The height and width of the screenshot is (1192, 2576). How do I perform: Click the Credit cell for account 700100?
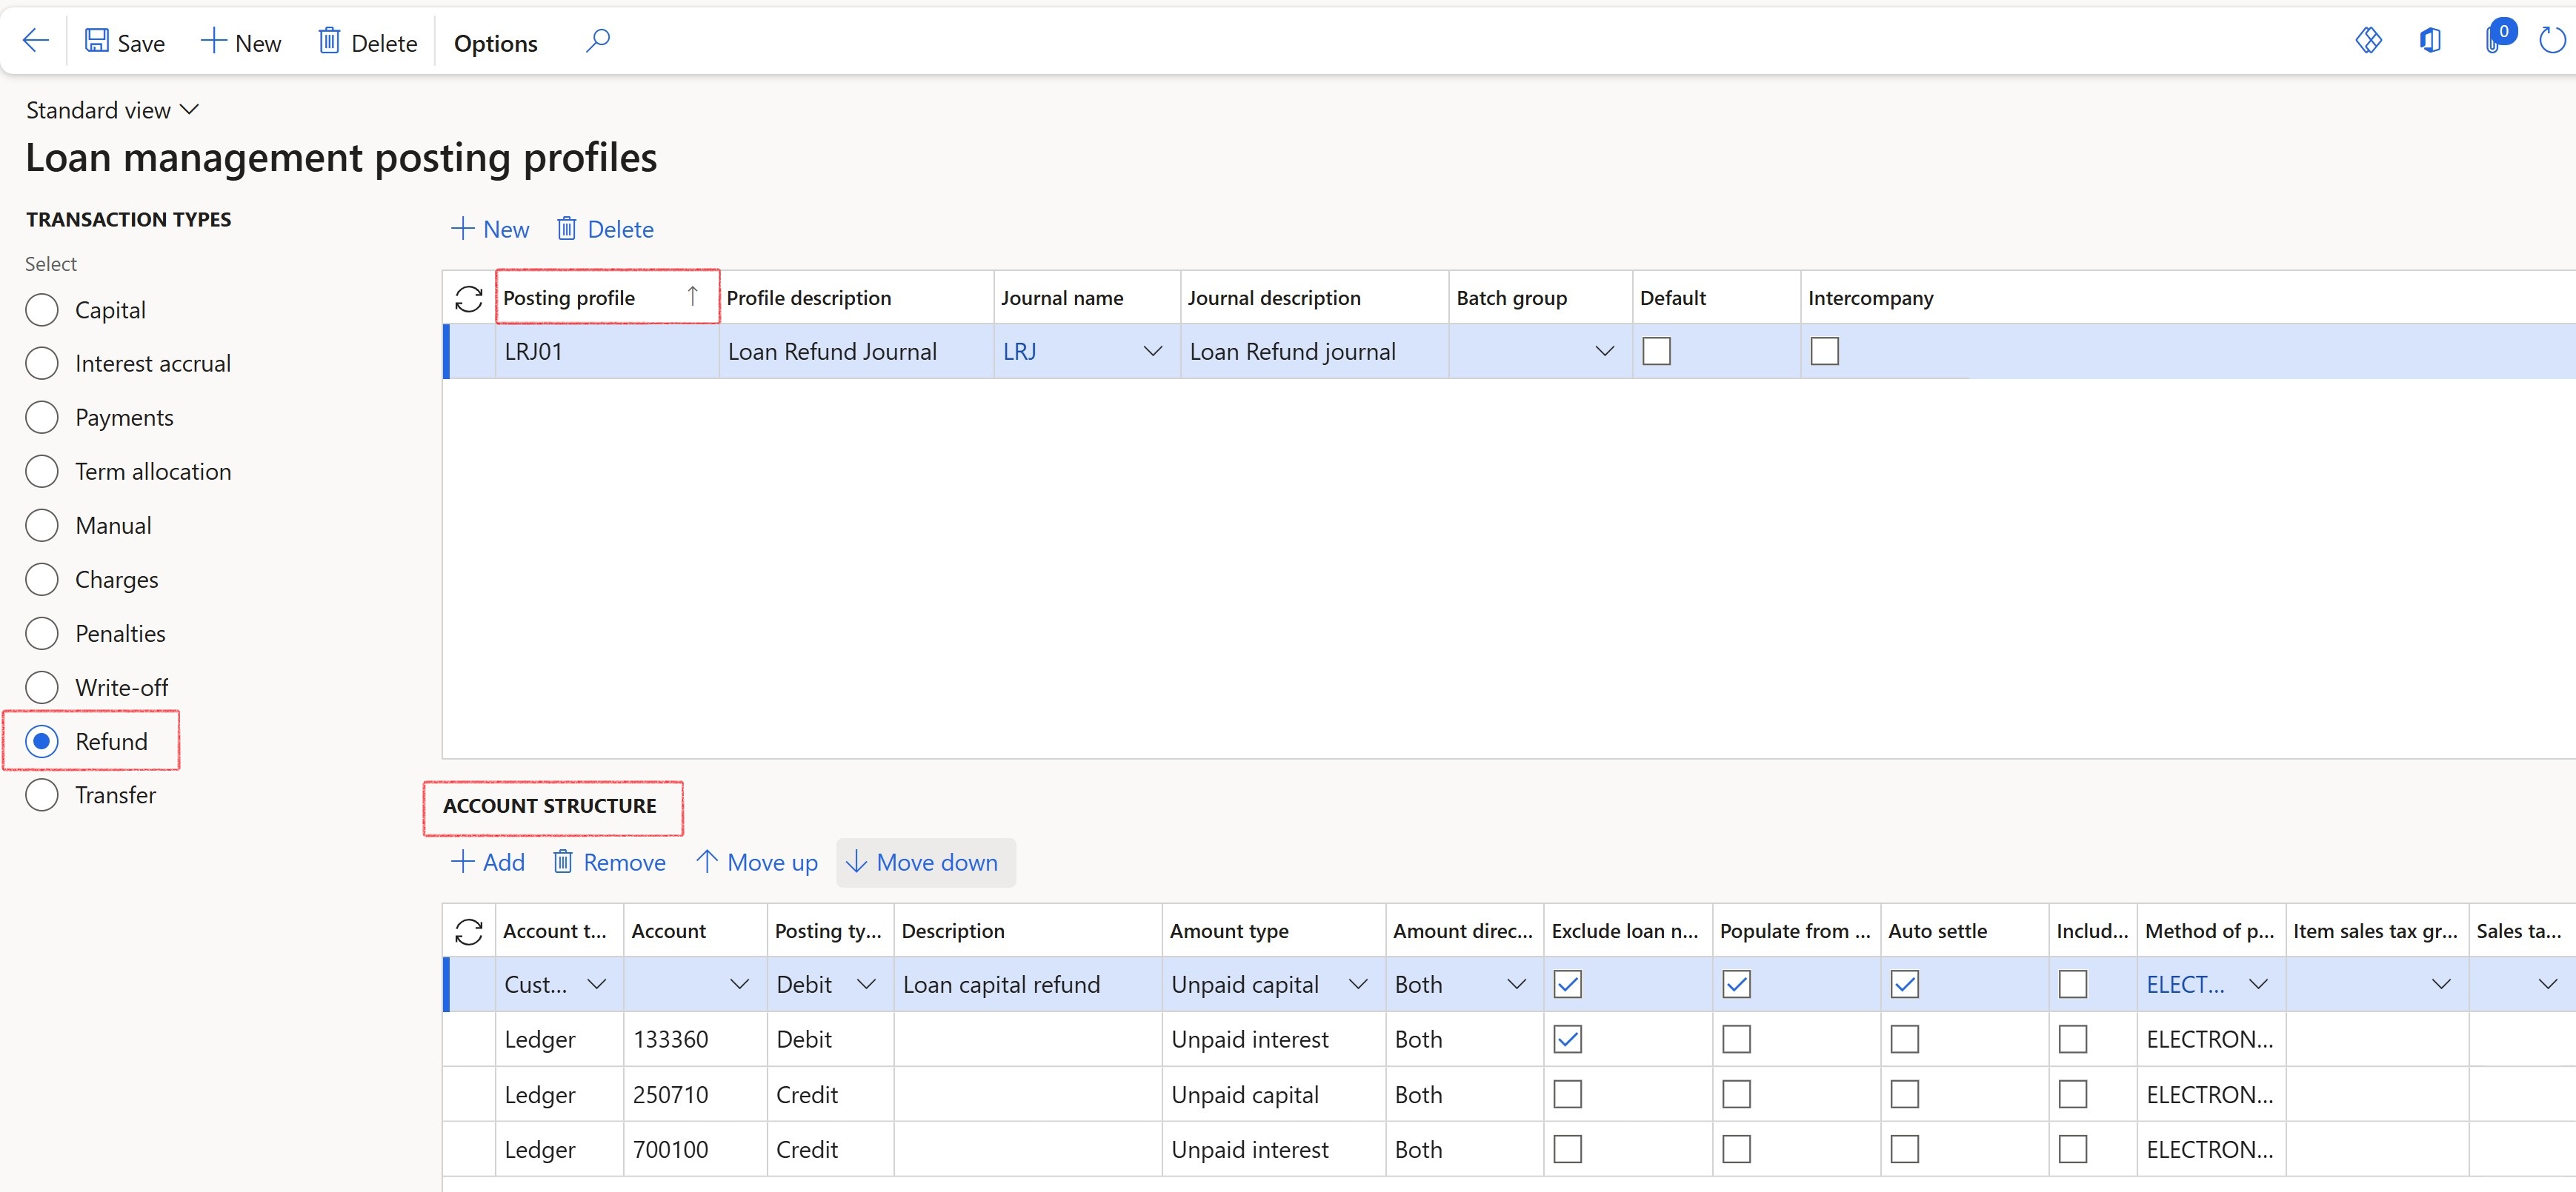coord(830,1150)
